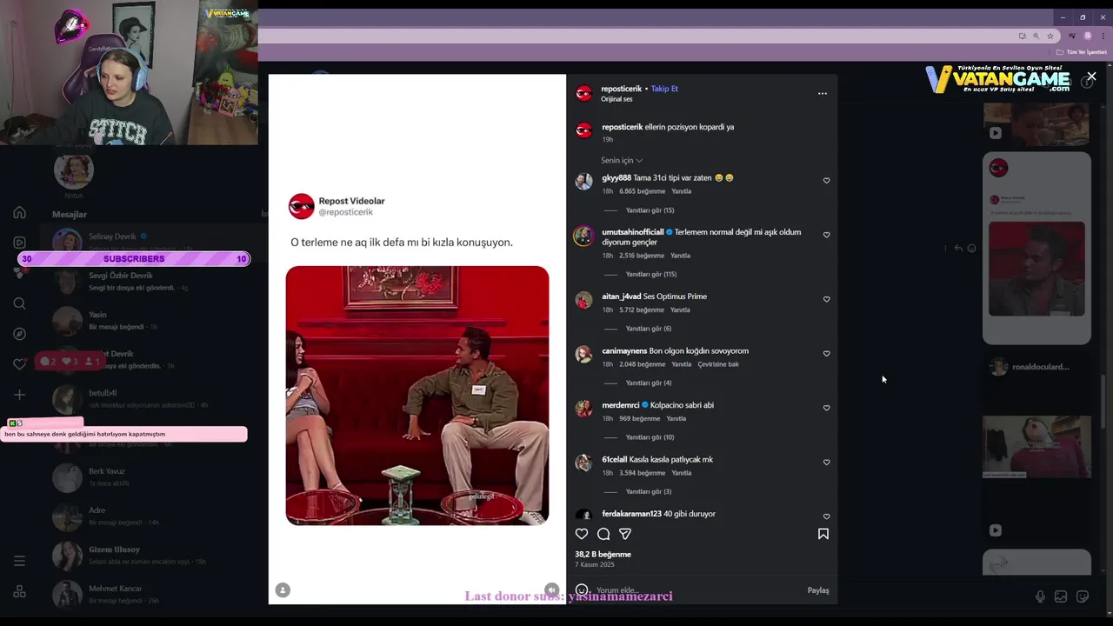Follow reposticerik via 'Takip Et'
The width and height of the screenshot is (1113, 626).
tap(664, 89)
